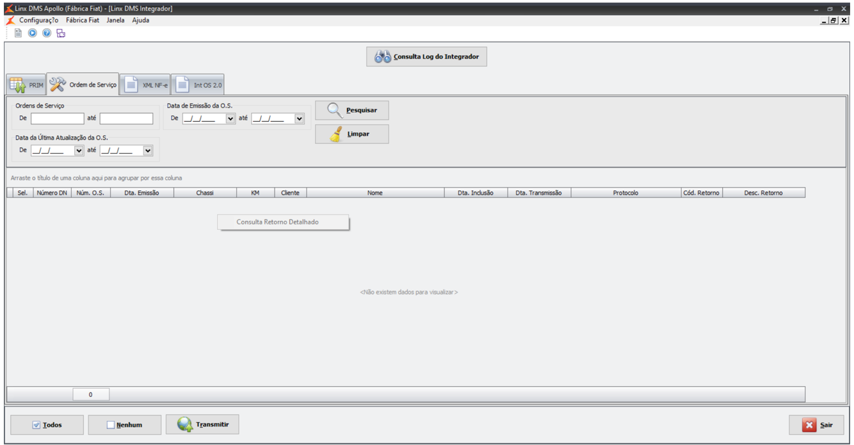This screenshot has height=445, width=854.
Task: Click the Limpar button
Action: (351, 134)
